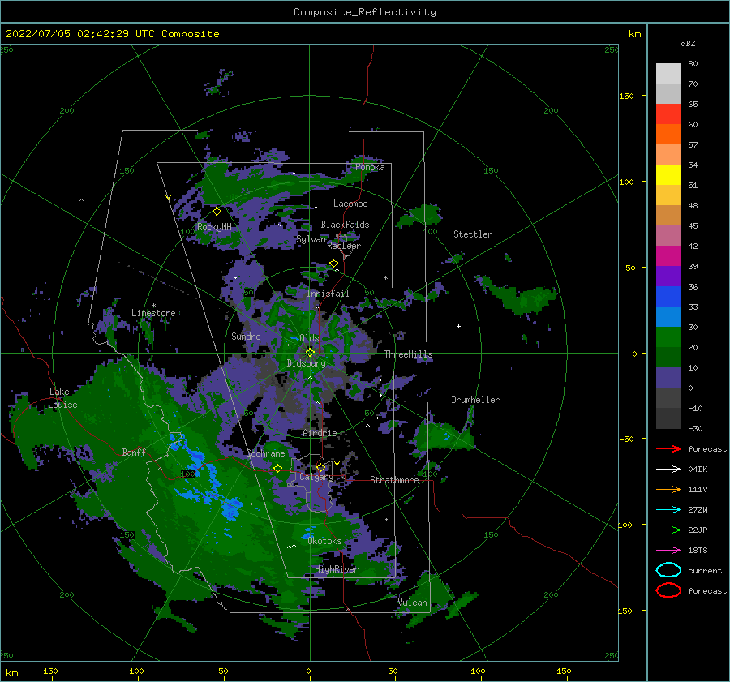Click the orange 111V arrow in legend
This screenshot has height=682, width=730.
[668, 489]
